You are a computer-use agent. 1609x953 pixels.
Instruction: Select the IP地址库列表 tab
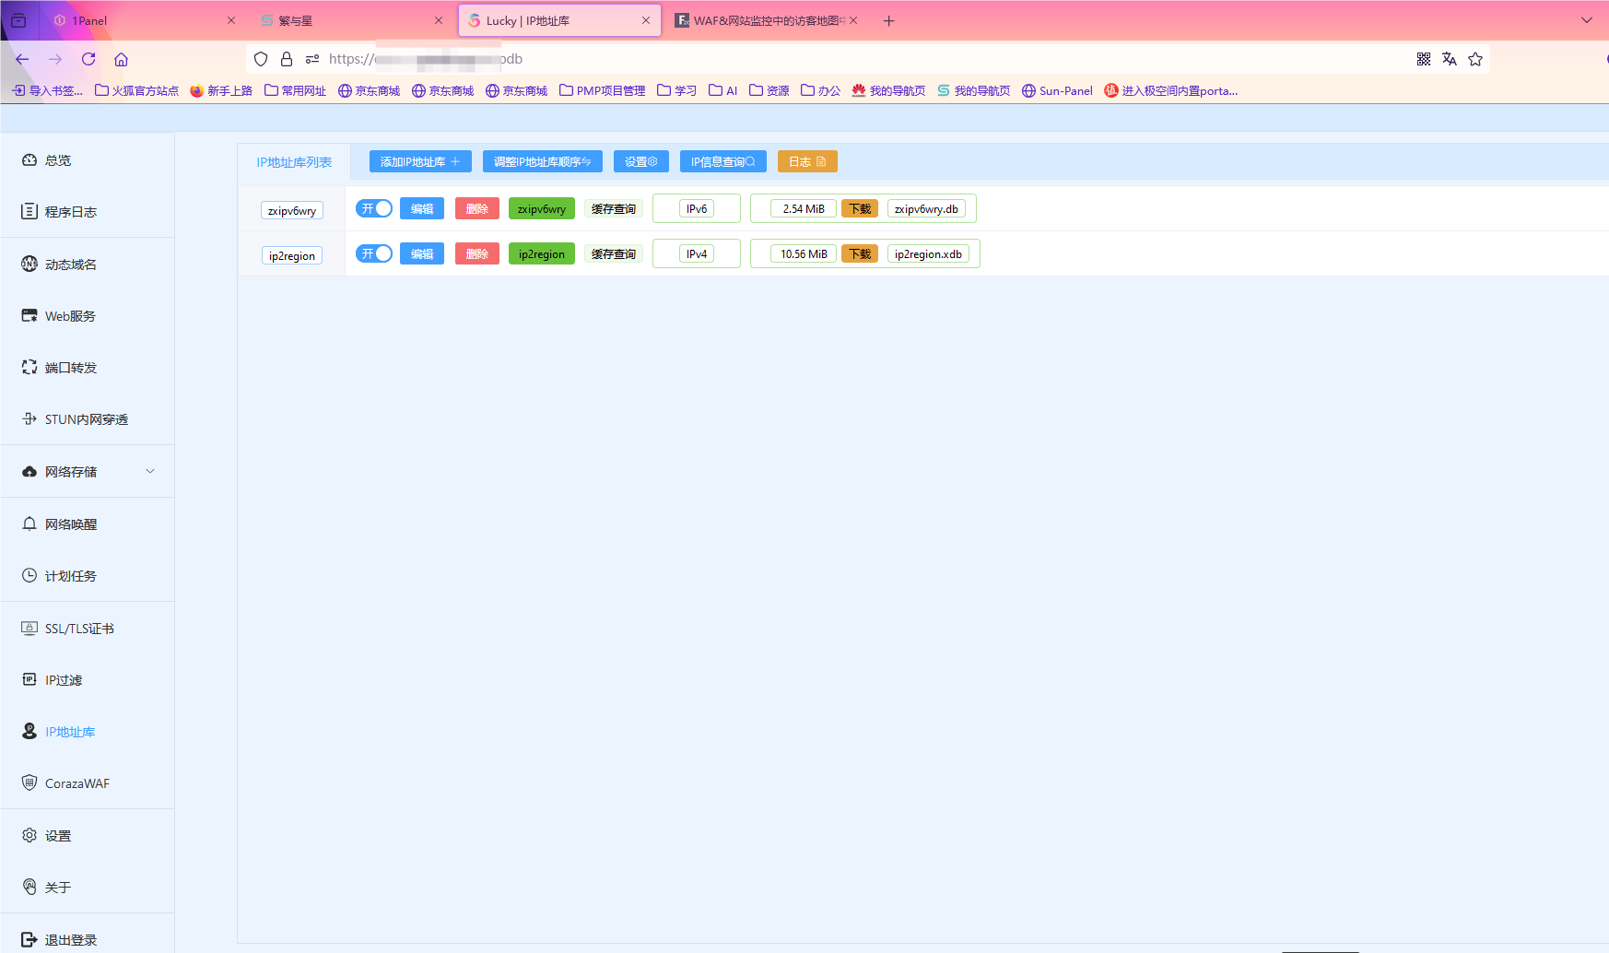click(x=294, y=162)
